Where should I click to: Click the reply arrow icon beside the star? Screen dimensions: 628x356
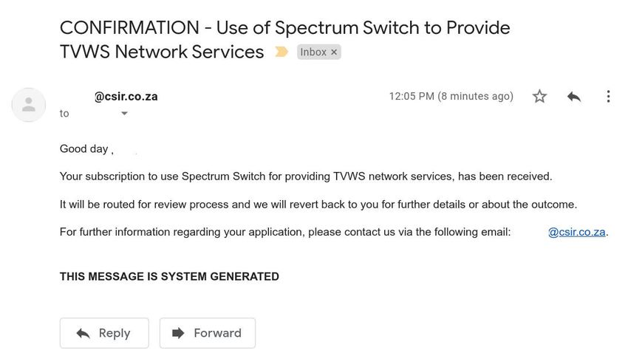coord(574,97)
